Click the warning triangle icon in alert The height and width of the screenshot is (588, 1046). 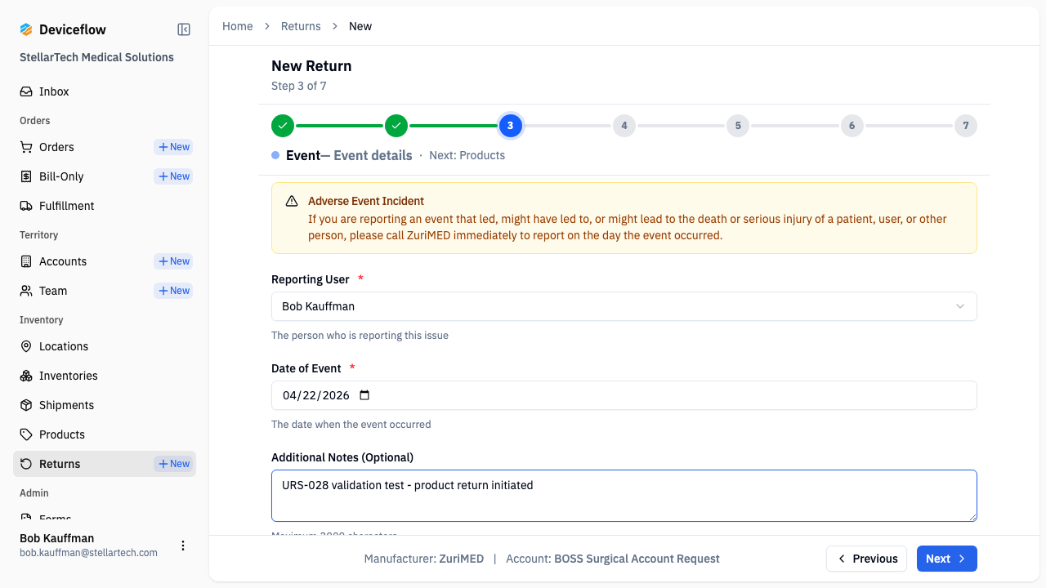click(292, 201)
